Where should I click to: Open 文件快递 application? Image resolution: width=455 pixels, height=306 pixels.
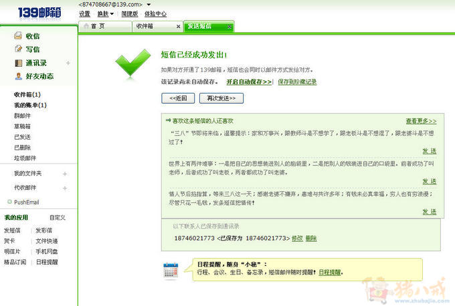tap(47, 241)
